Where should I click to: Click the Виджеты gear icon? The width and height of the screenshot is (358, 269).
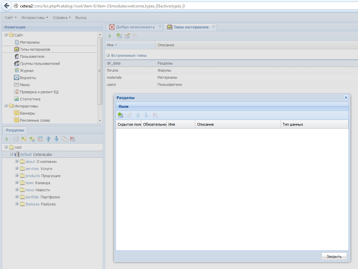point(17,78)
